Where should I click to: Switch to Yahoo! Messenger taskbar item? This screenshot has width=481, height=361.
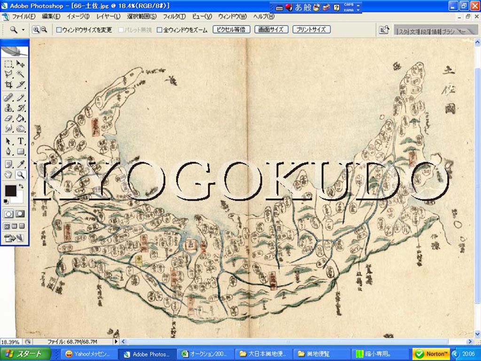[x=88, y=354]
